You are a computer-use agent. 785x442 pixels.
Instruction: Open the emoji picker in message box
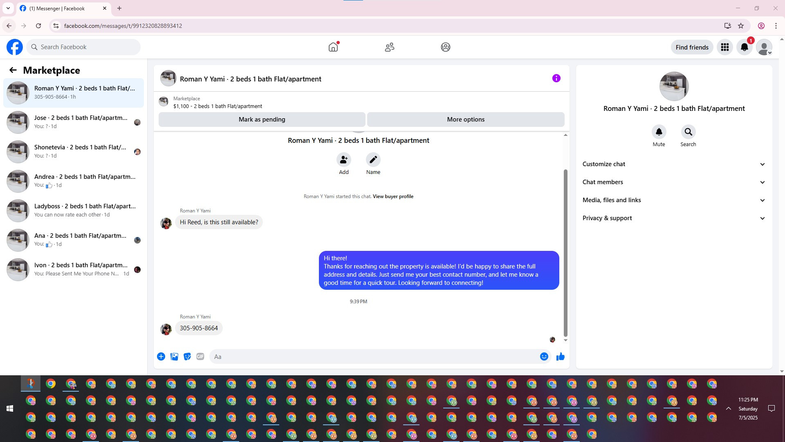coord(544,356)
